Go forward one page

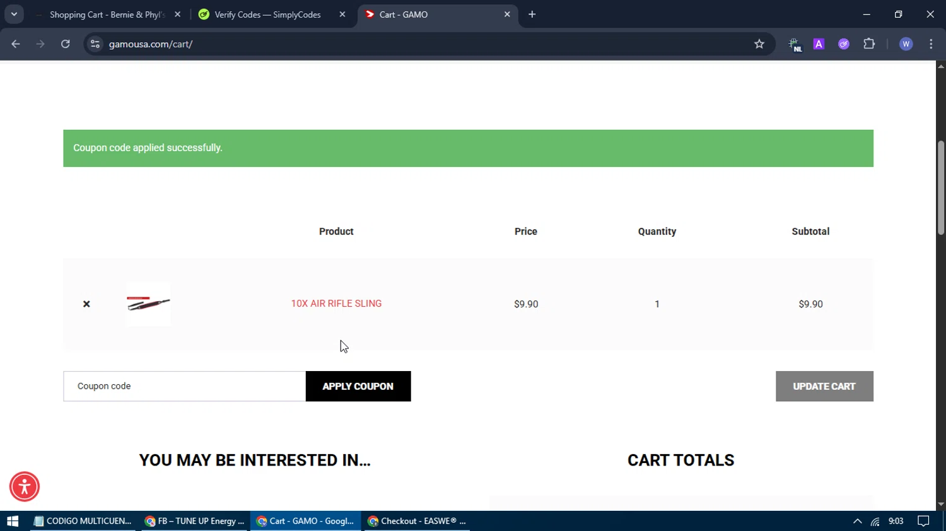(40, 44)
